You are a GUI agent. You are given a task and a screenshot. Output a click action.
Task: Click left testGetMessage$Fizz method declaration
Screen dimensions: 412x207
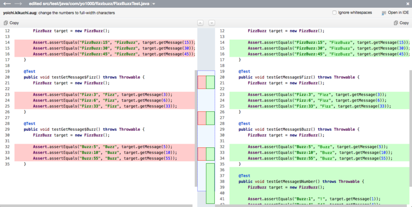pos(84,77)
